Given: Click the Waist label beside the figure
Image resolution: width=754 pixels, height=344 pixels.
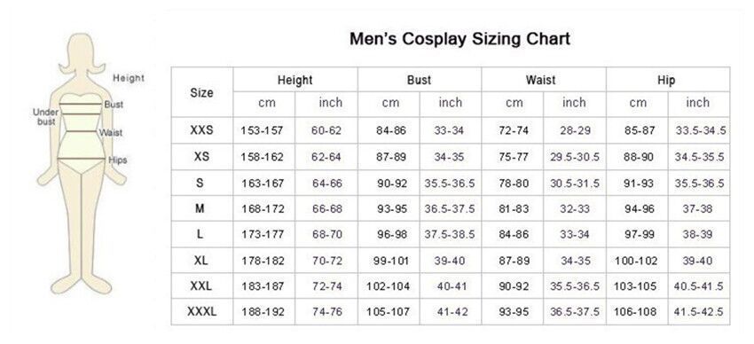Looking at the screenshot, I should coord(111,133).
